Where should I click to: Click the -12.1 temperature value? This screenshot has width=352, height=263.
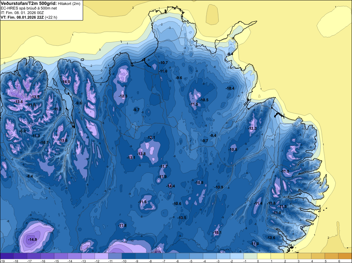pos(151,138)
